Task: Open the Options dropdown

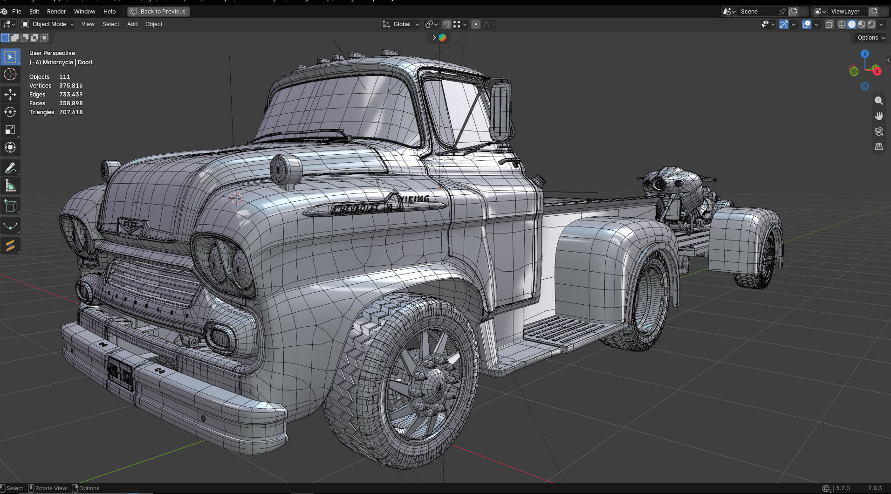Action: tap(871, 38)
